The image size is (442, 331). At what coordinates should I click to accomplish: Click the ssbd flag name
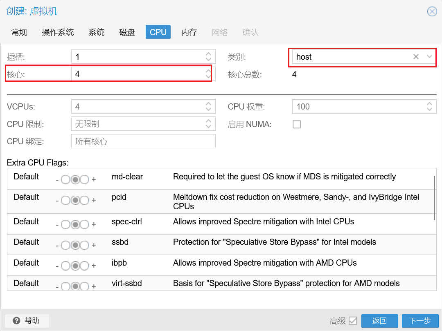(x=120, y=242)
